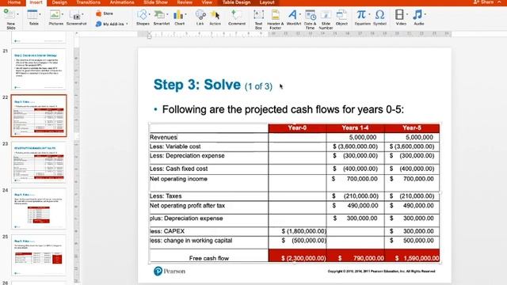Click the less: CAPEX cell
Viewport: 507px width, 285px height.
208,231
